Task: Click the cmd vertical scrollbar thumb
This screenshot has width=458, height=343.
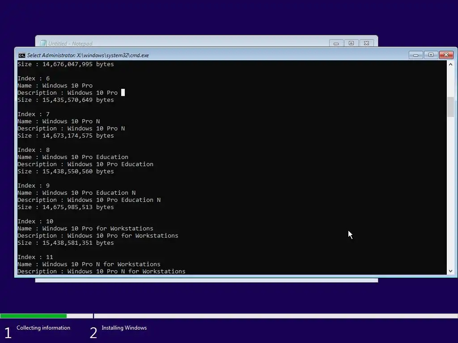Action: (450, 107)
